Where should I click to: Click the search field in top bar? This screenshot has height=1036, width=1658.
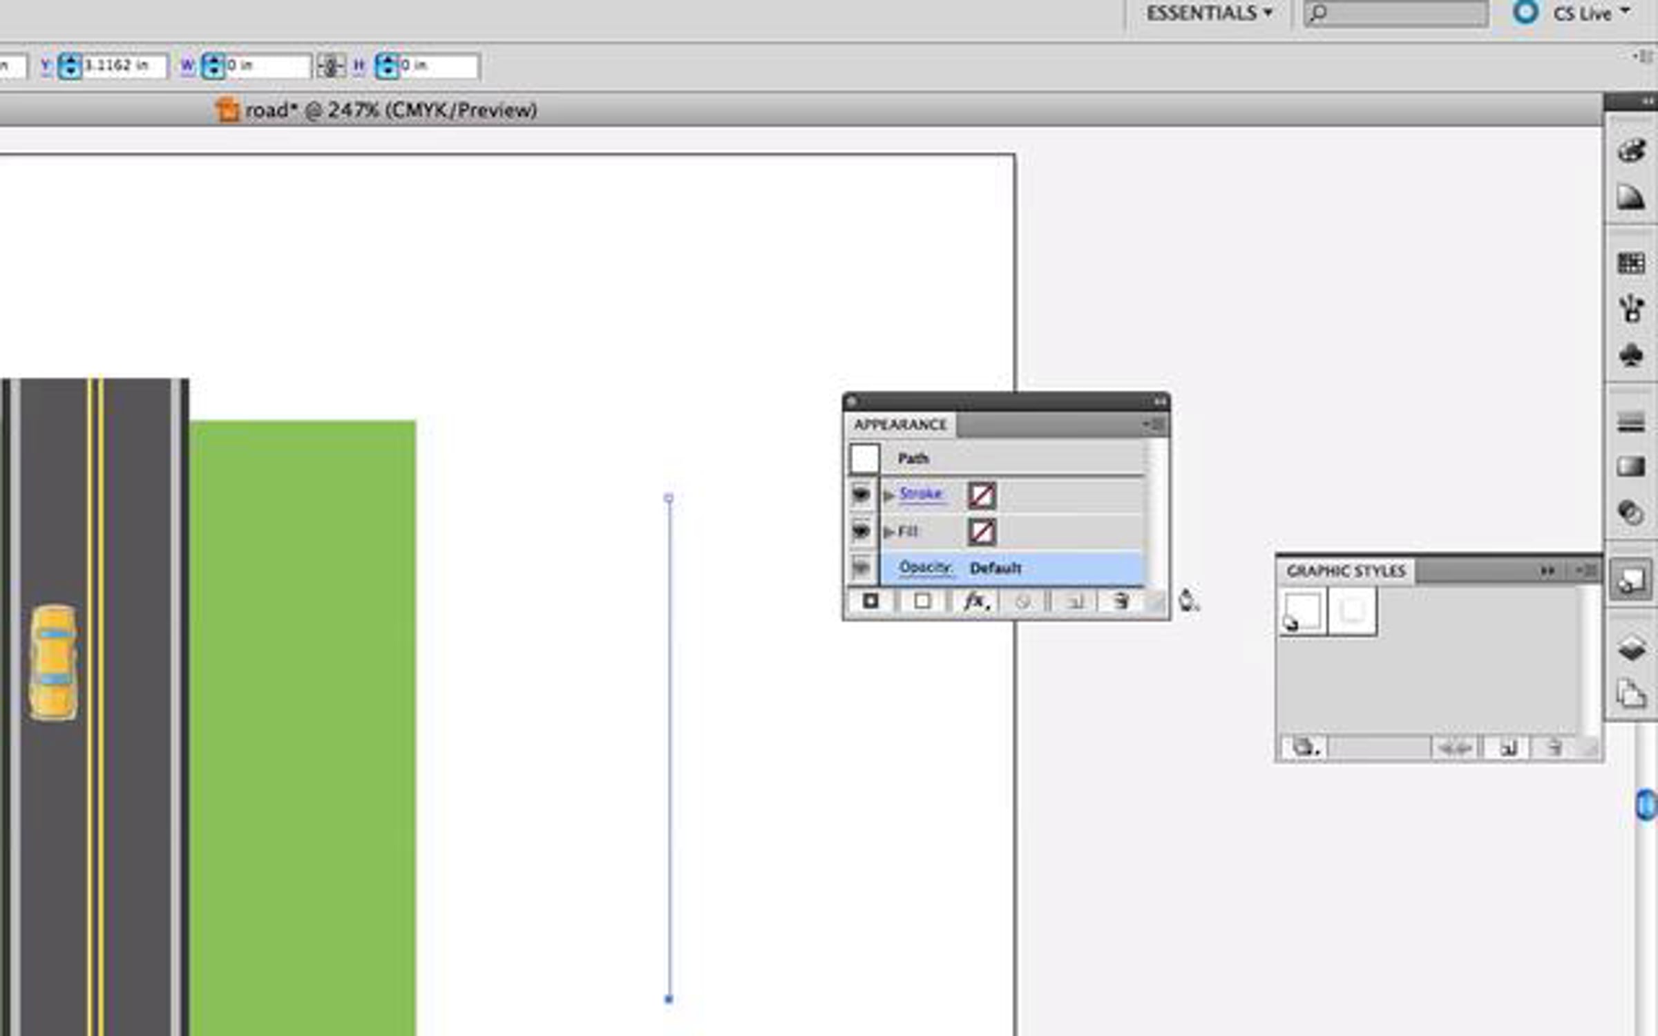click(x=1402, y=13)
